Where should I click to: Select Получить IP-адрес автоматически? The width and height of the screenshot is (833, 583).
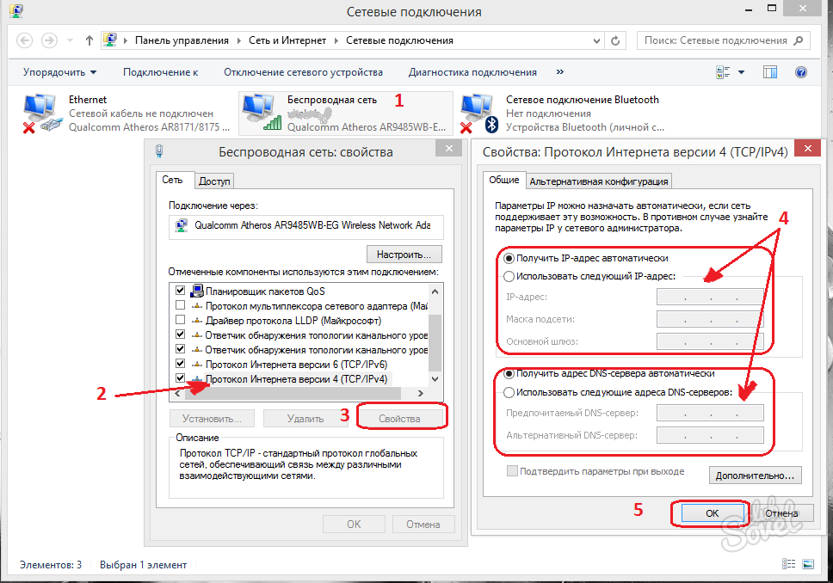point(509,258)
